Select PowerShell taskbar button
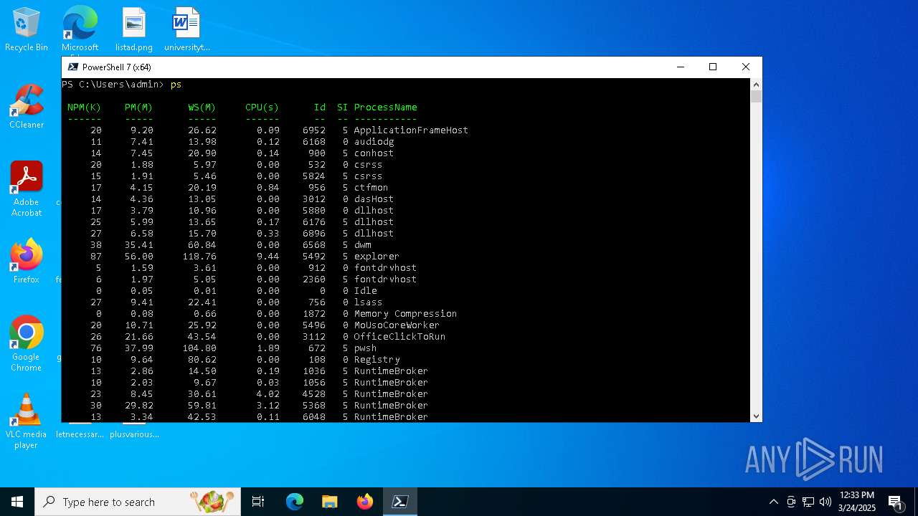 tap(400, 502)
